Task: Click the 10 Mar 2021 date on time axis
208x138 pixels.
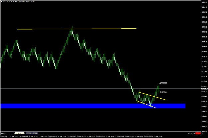Action: point(4,136)
